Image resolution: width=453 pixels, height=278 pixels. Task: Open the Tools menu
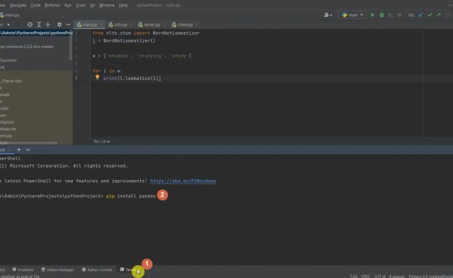click(81, 5)
